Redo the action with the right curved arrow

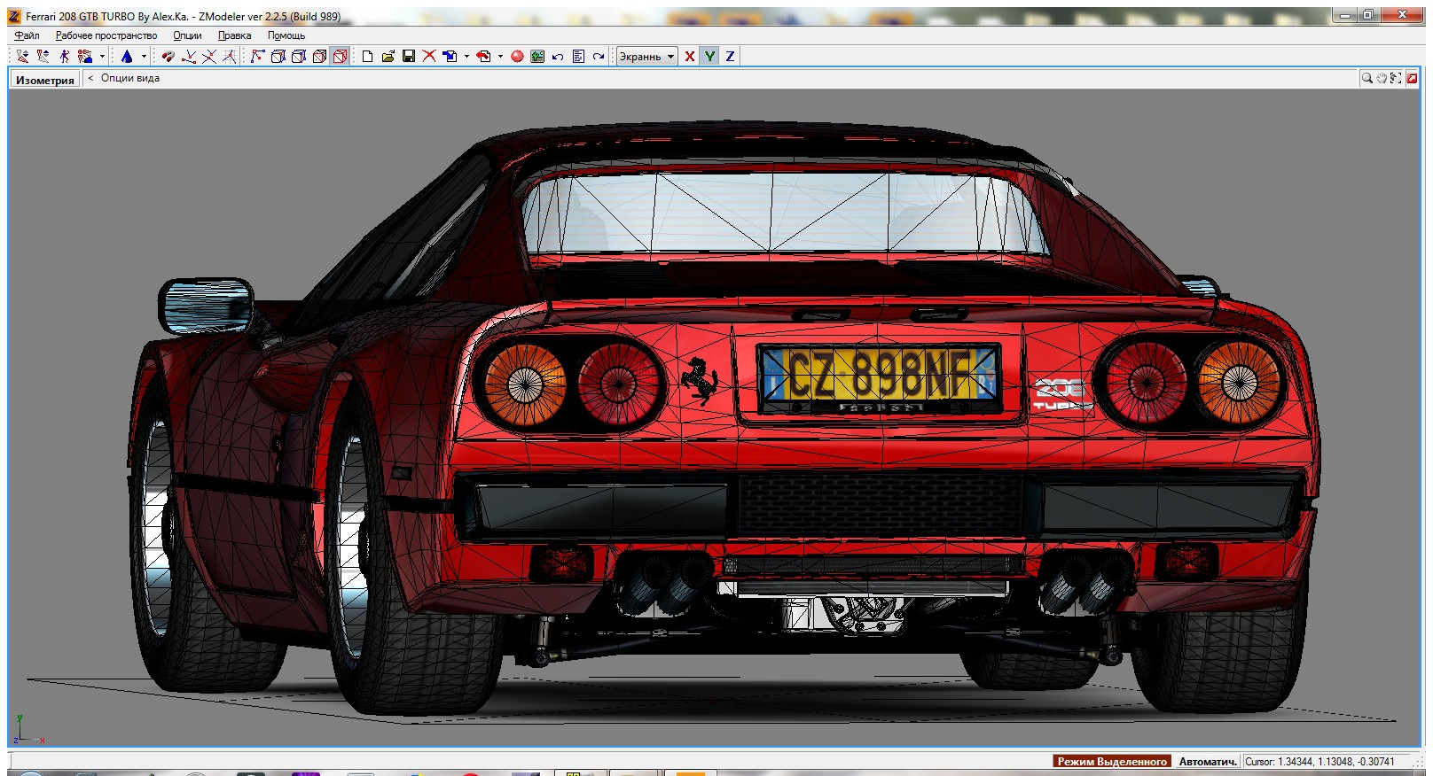tap(599, 56)
